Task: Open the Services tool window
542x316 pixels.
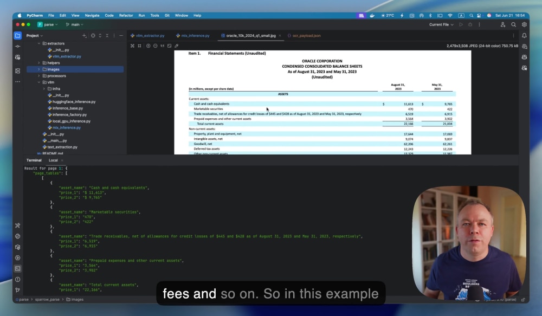Action: [x=18, y=258]
